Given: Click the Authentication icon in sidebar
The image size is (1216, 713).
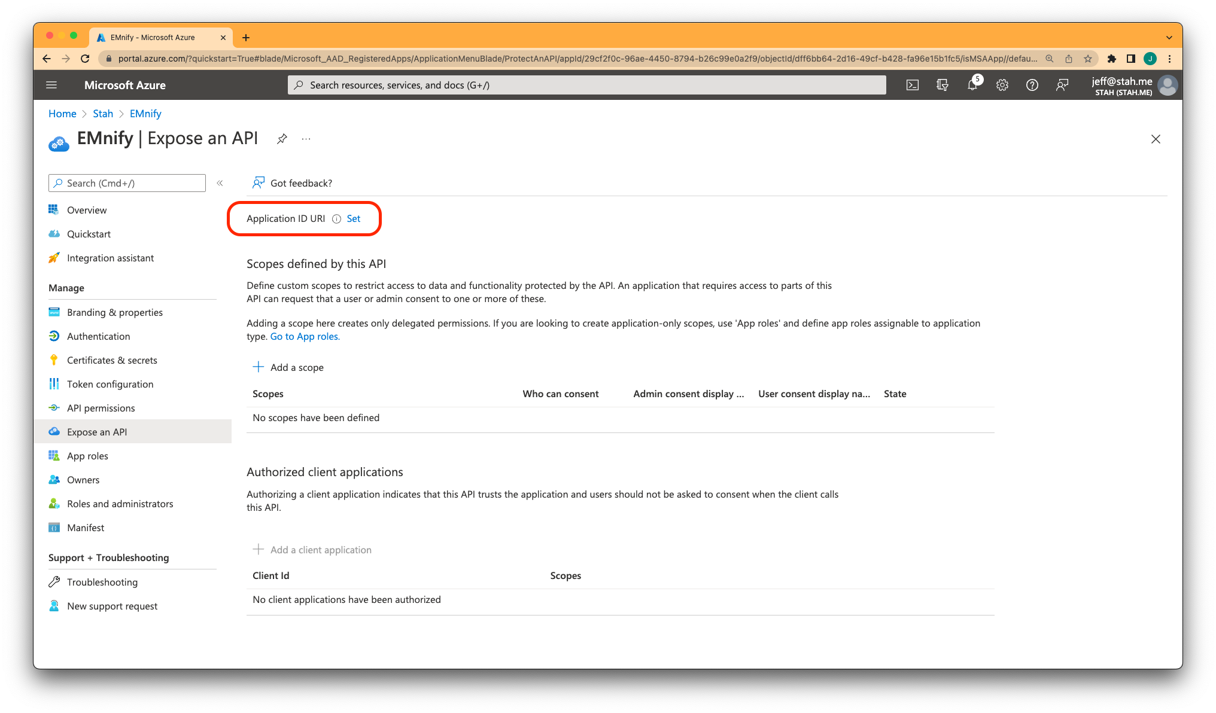Looking at the screenshot, I should click(x=54, y=336).
